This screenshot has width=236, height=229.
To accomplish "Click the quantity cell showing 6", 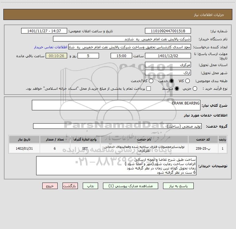I will [55, 148].
